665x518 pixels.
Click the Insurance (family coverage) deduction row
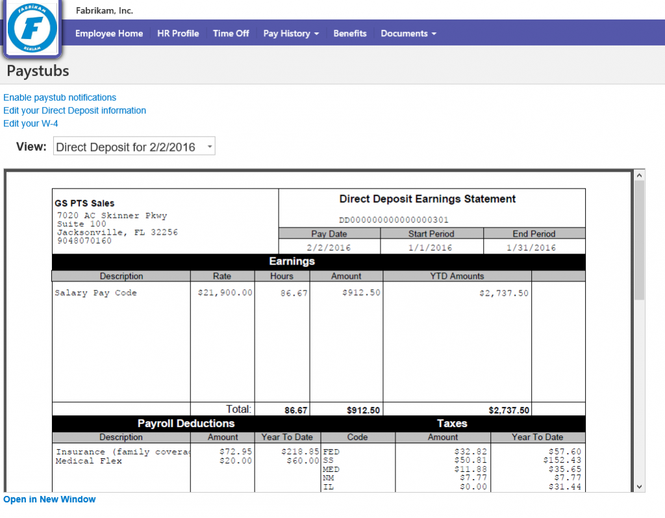[x=123, y=452]
